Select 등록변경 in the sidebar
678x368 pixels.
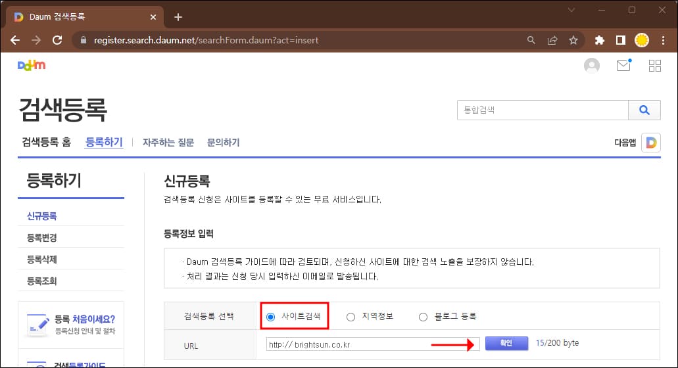42,238
